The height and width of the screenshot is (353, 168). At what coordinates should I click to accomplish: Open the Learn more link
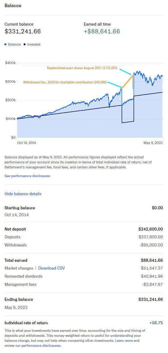coord(124,341)
